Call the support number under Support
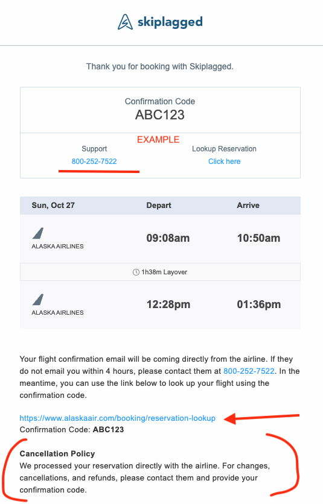 [94, 162]
